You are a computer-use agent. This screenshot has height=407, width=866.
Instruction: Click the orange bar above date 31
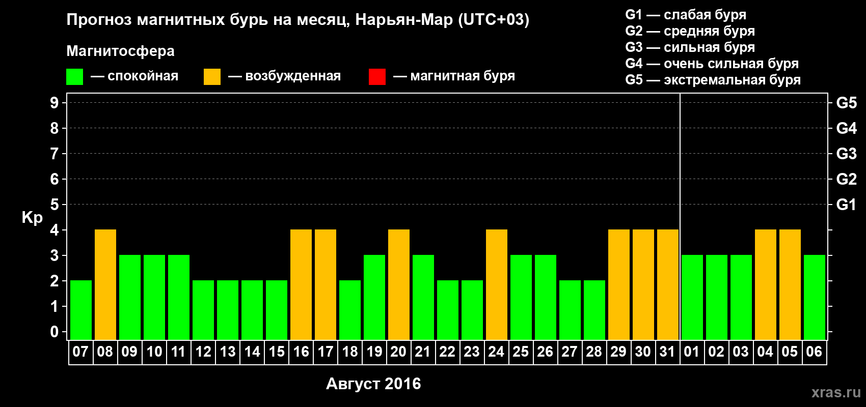point(668,284)
